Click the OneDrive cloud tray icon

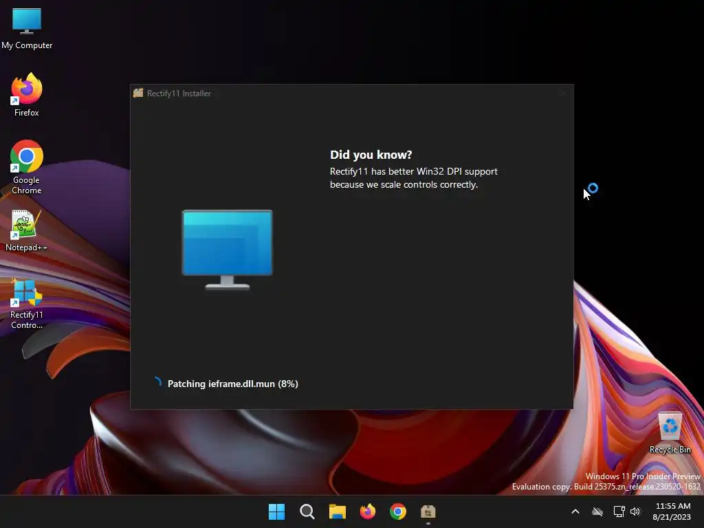coord(597,511)
